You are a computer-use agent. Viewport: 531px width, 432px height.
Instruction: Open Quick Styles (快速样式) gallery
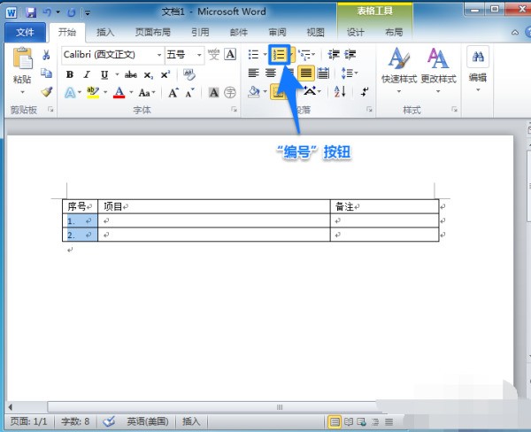pyautogui.click(x=399, y=66)
